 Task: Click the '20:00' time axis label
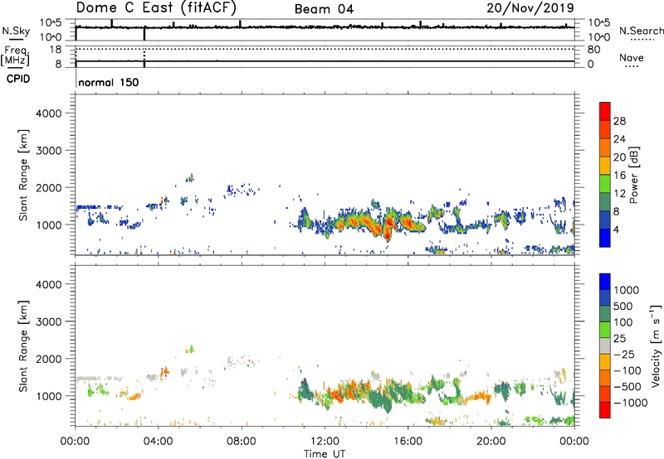[x=491, y=442]
